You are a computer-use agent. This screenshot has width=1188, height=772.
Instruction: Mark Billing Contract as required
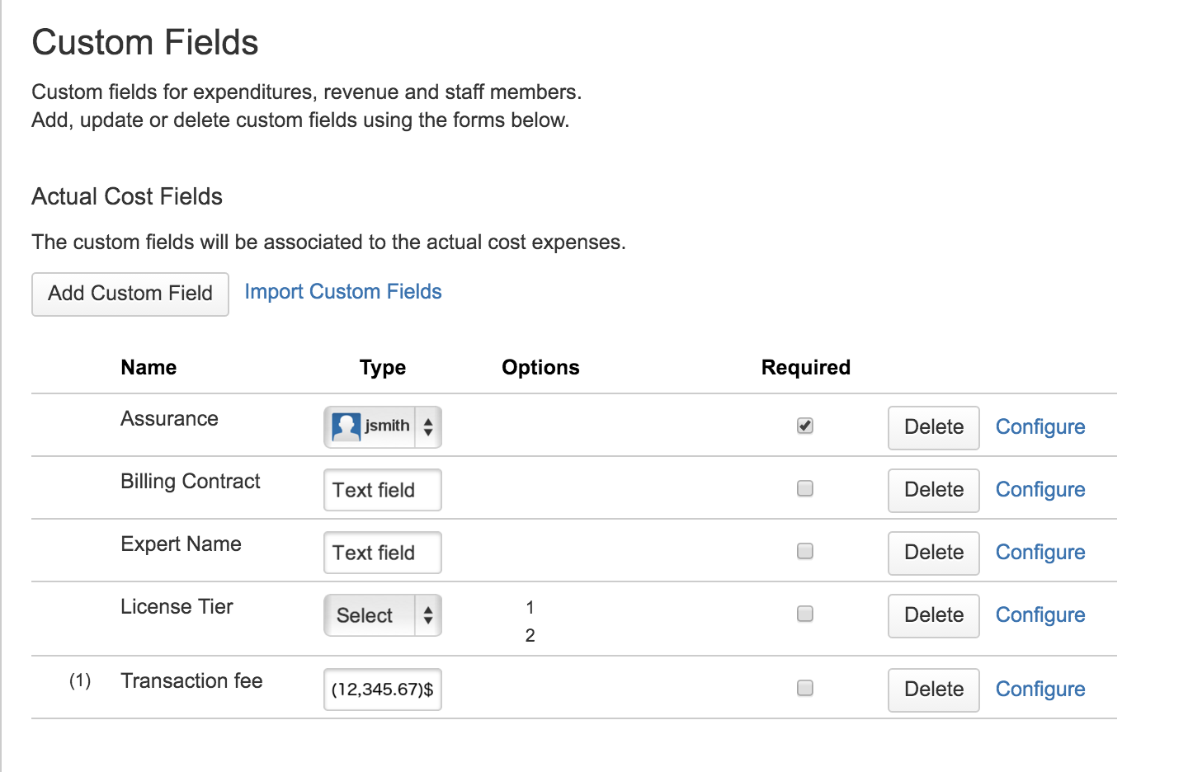point(805,488)
